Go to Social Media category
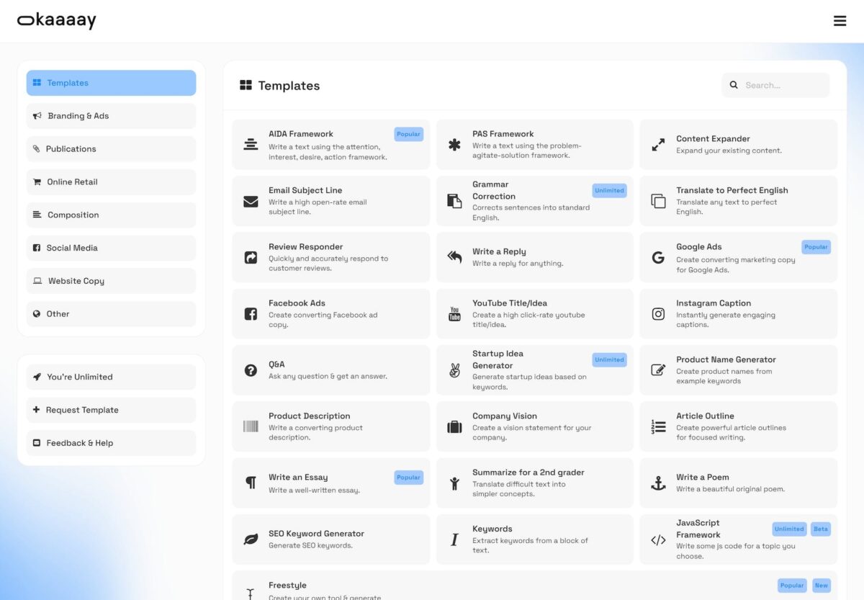This screenshot has width=864, height=600. point(111,248)
